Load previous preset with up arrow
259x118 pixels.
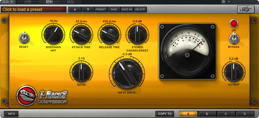click(75, 9)
